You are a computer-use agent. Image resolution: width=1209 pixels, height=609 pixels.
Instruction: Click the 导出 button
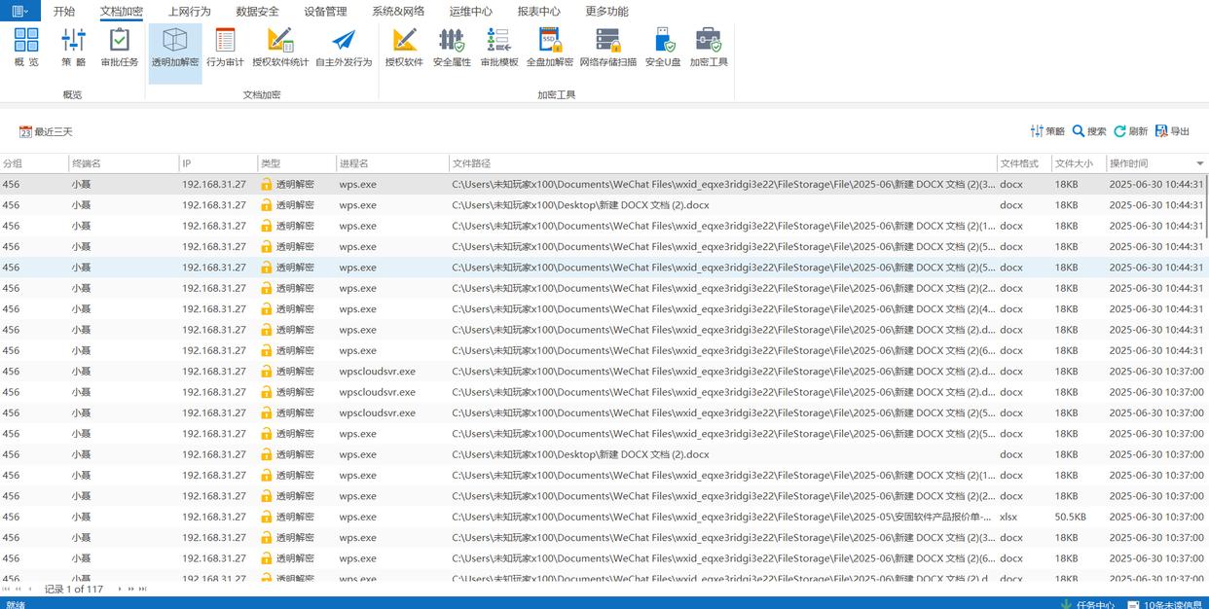coord(1173,131)
